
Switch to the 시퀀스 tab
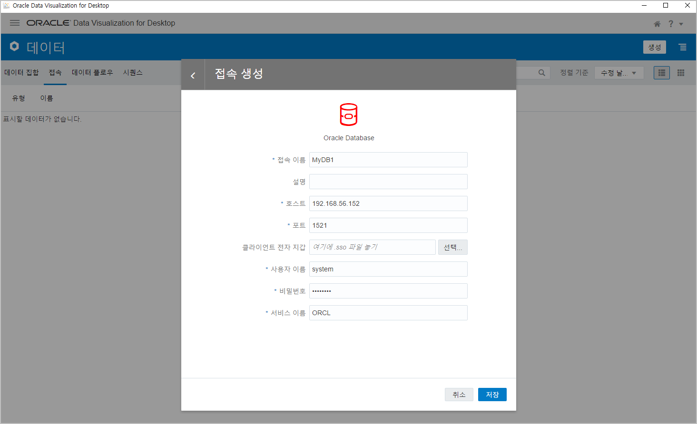tap(133, 72)
